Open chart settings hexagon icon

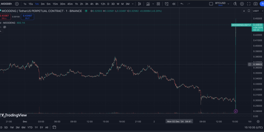coord(242,4)
